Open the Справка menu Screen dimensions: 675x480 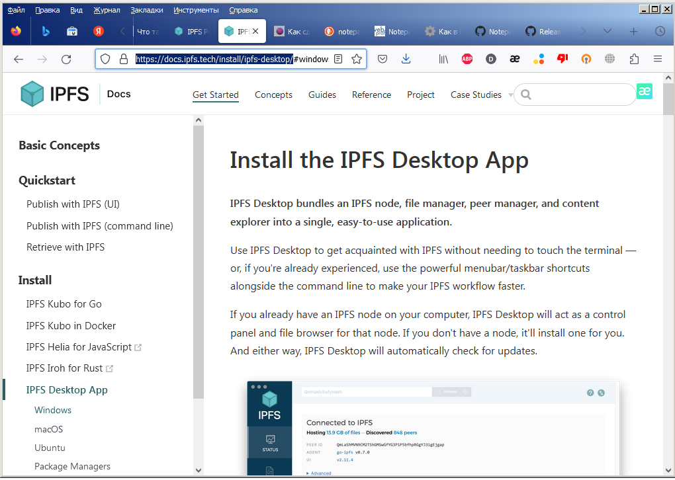(244, 10)
